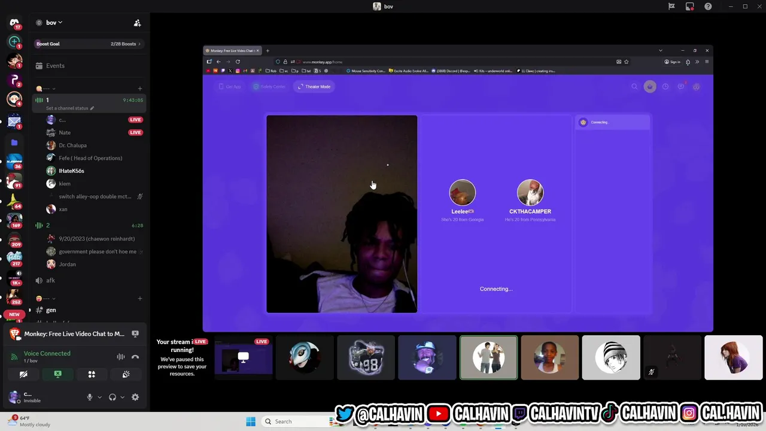Expand headphone output options chevron

(x=122, y=397)
